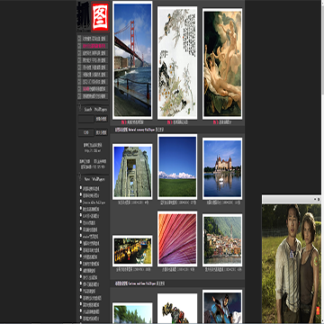Open the hillside lake village thumbnail
324x324 pixels.
tap(222, 240)
